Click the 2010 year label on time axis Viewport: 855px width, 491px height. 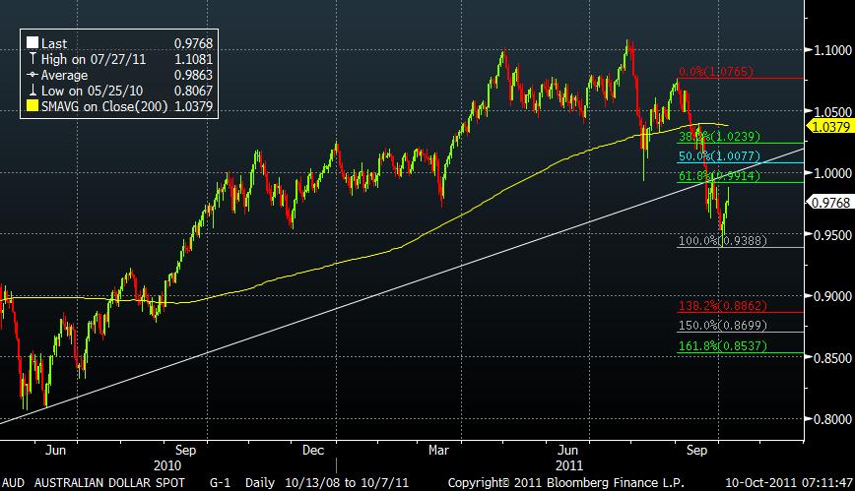[167, 466]
